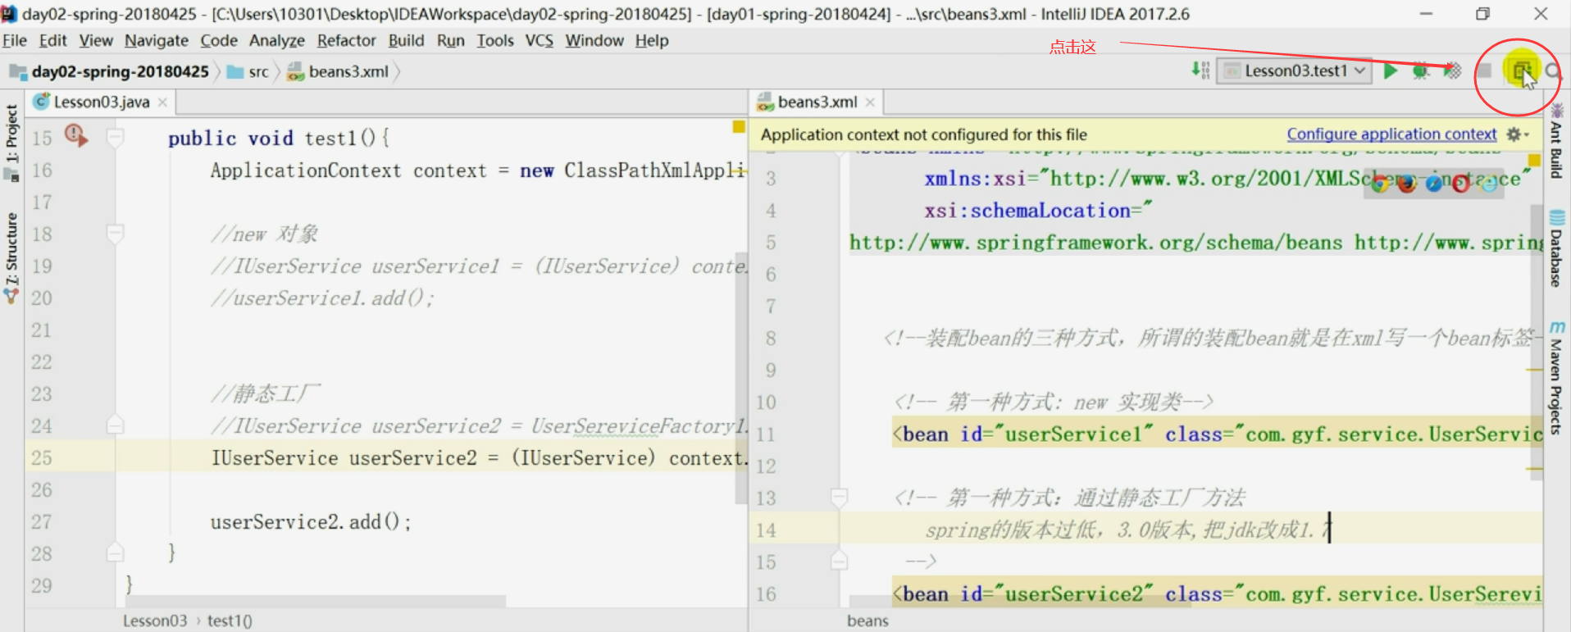Run with coverage icon in toolbar

(1453, 71)
